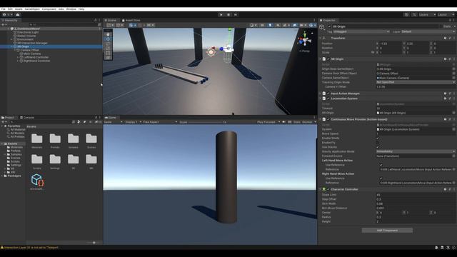Select the Scale tool in Scene toolbar
The height and width of the screenshot is (257, 457).
(x=108, y=49)
